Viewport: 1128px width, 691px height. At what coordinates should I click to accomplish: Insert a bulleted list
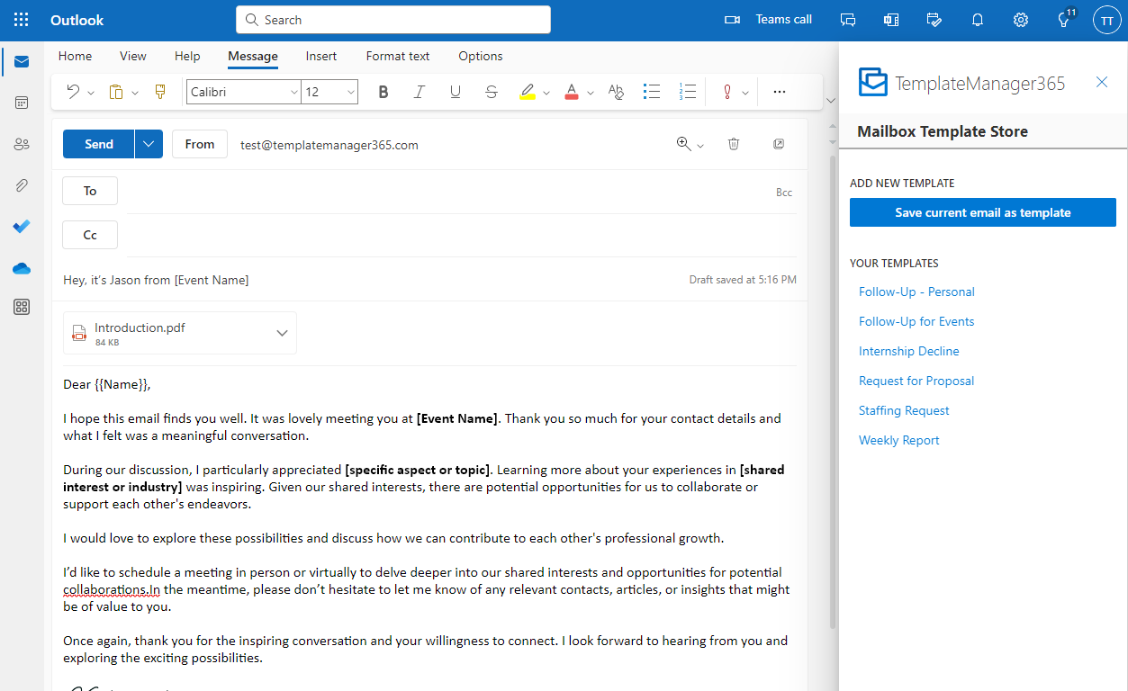pyautogui.click(x=652, y=92)
